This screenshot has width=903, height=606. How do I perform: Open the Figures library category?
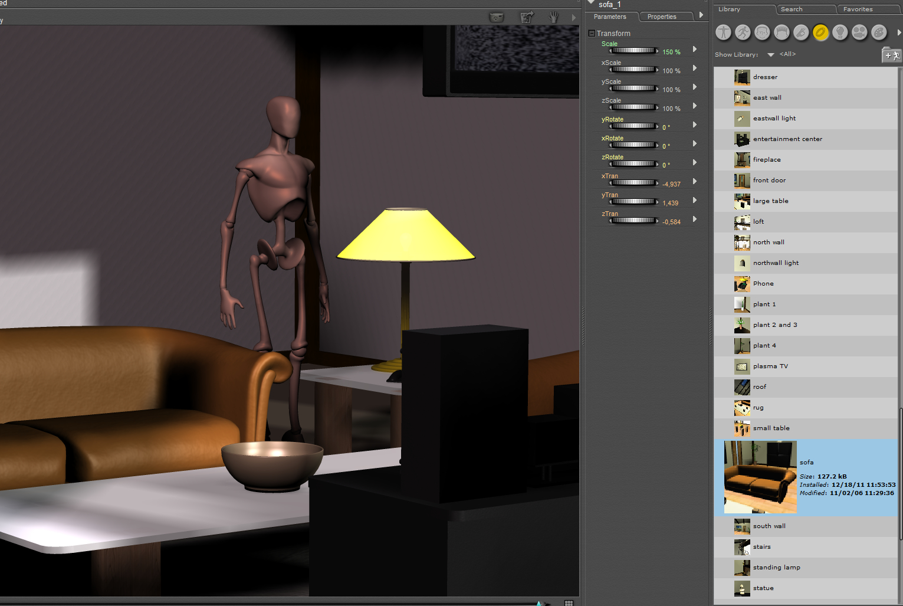tap(724, 32)
